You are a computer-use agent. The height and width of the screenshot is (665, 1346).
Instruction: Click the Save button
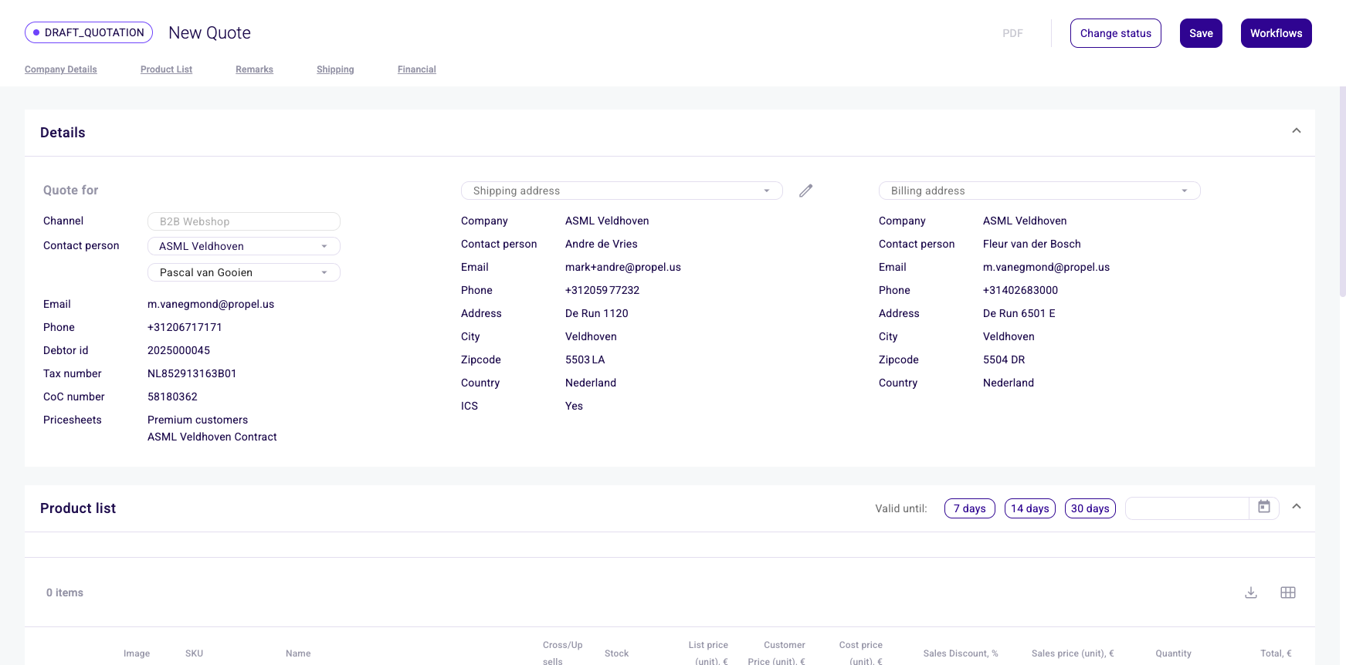point(1201,33)
